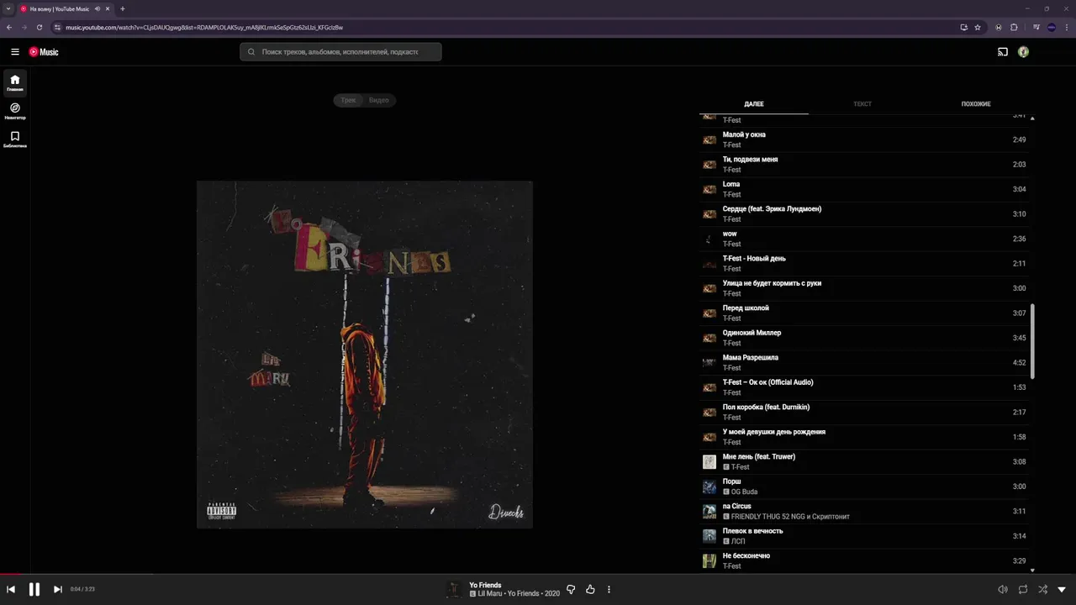
Task: Skip to the next track
Action: tap(57, 589)
